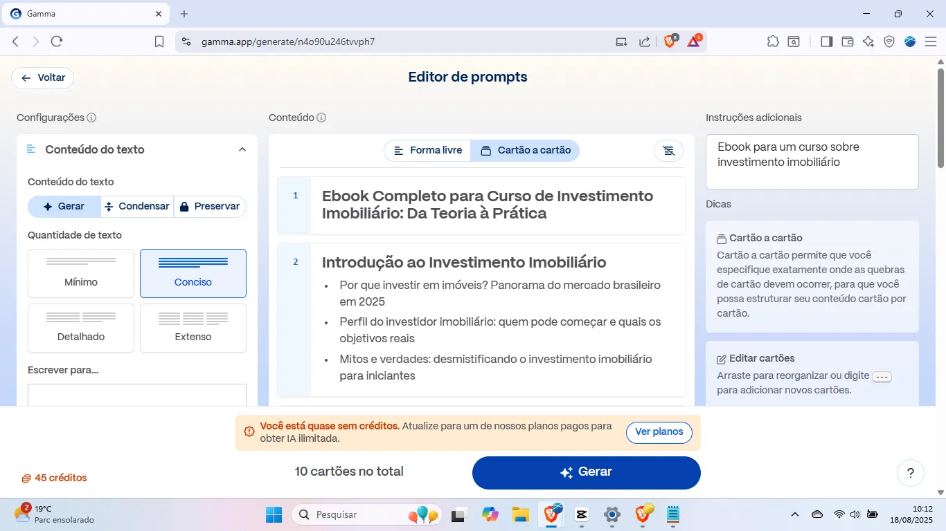
Task: Select the Gamma browser tab
Action: pyautogui.click(x=87, y=14)
